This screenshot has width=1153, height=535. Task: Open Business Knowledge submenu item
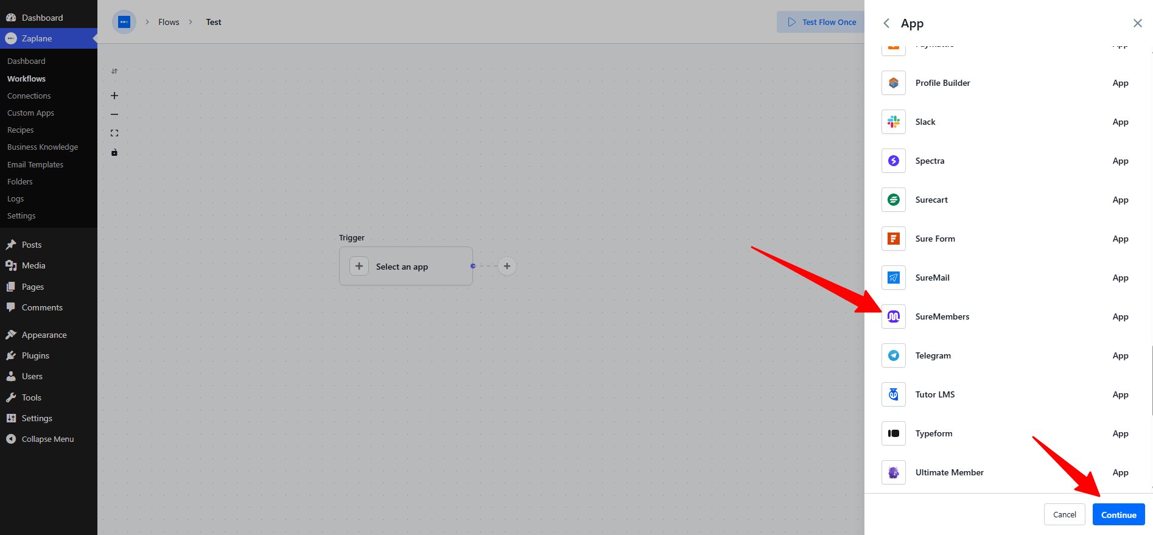coord(43,147)
